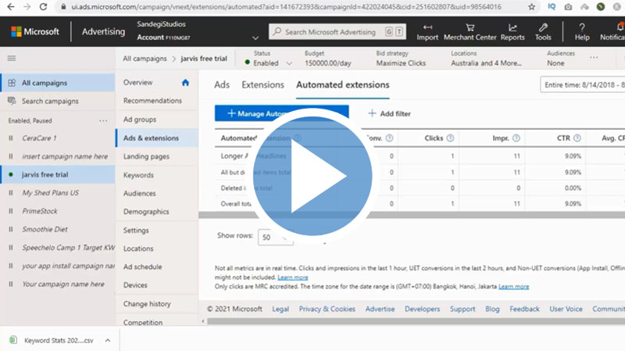Click the browser address bar
The height and width of the screenshot is (351, 625).
tap(286, 7)
